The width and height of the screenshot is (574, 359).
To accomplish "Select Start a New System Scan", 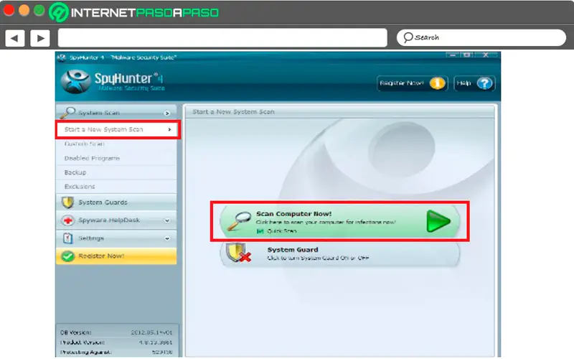I will click(x=118, y=129).
